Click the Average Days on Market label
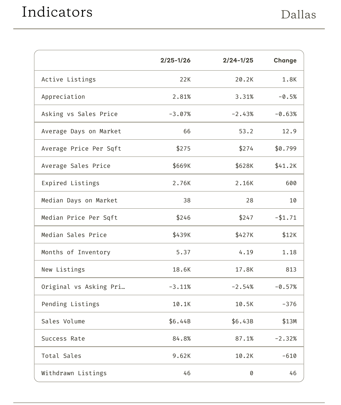Viewport: 341px width, 405px height. tap(81, 131)
